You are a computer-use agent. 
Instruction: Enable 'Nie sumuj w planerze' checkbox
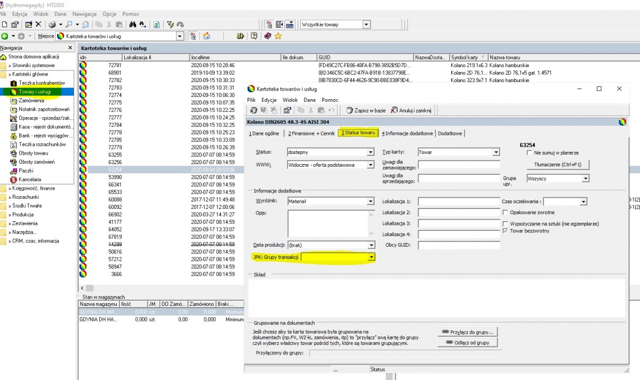(x=522, y=153)
